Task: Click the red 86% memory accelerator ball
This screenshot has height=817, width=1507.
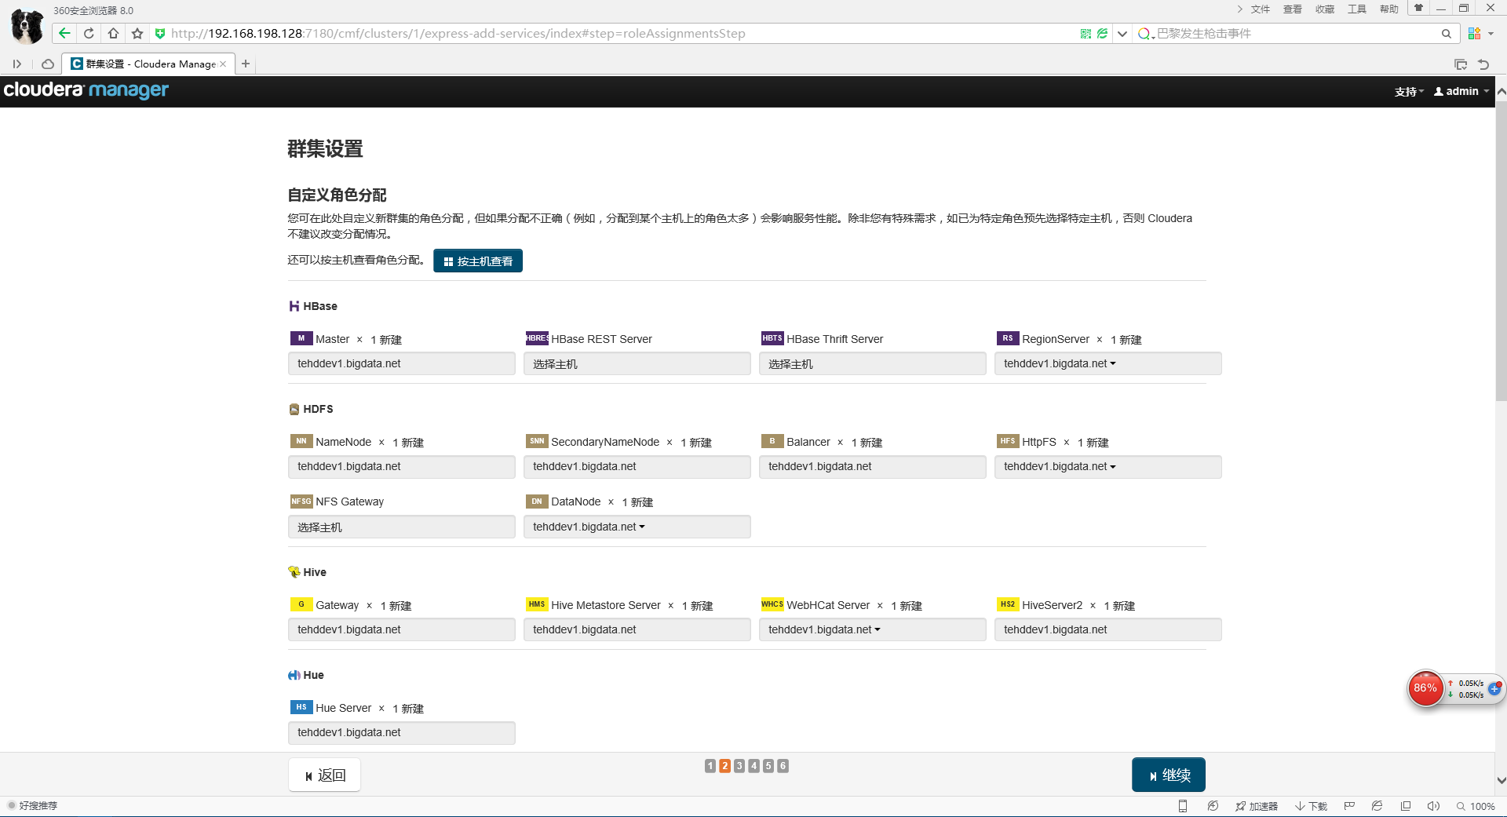Action: [1425, 688]
